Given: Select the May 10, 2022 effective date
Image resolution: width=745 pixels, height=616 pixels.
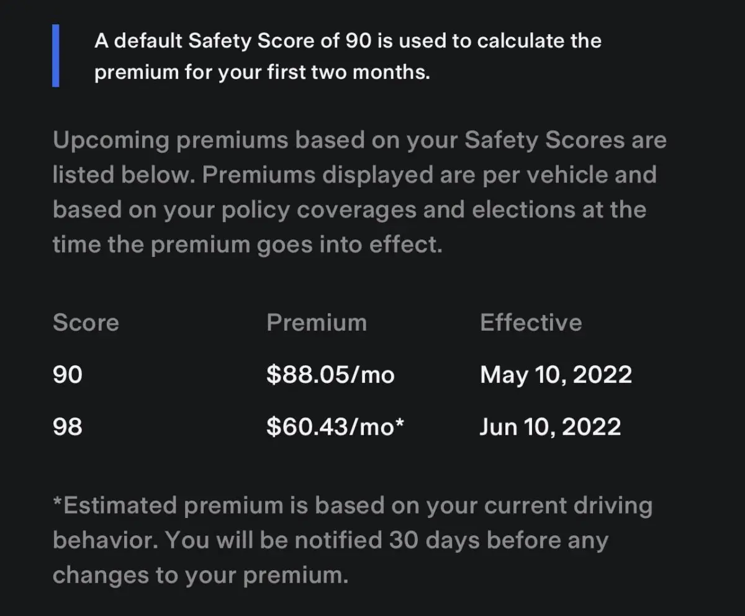Looking at the screenshot, I should click(556, 375).
